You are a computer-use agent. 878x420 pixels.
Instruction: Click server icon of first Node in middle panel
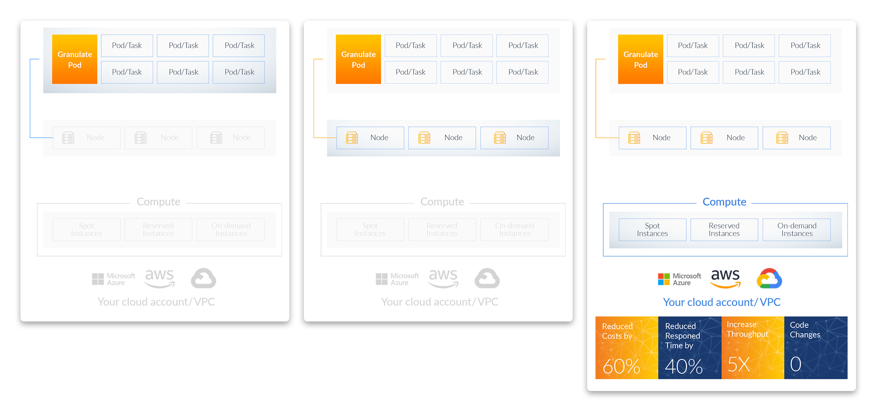coord(352,138)
